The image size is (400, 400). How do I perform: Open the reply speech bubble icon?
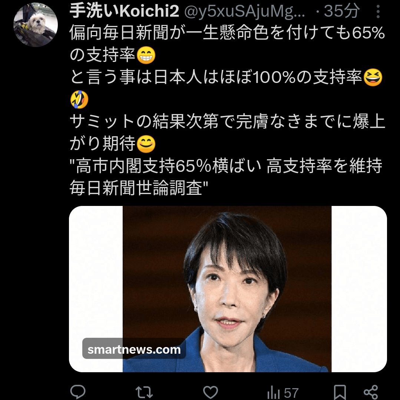point(77,391)
